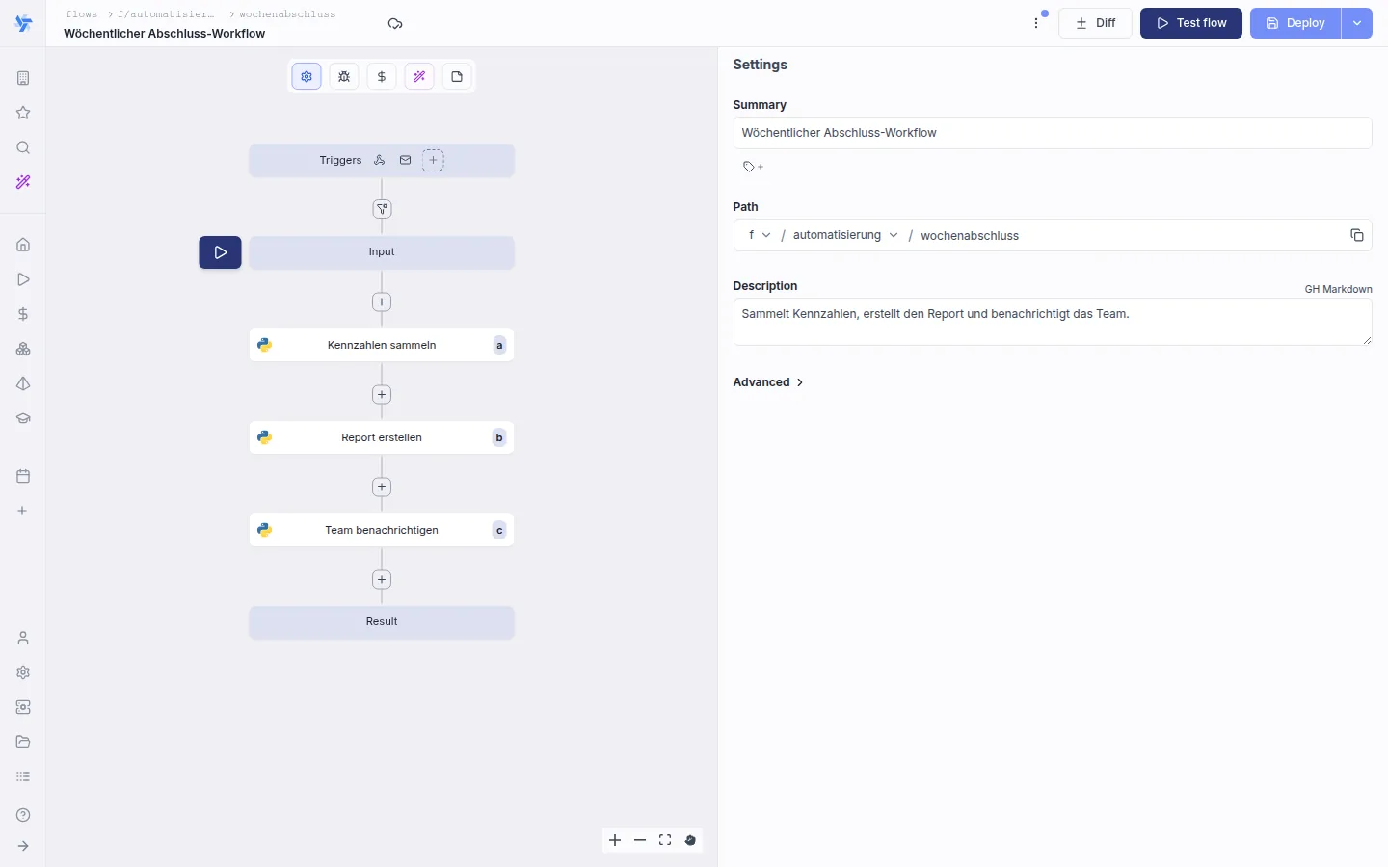
Task: Zoom in the flow canvas
Action: pyautogui.click(x=615, y=840)
